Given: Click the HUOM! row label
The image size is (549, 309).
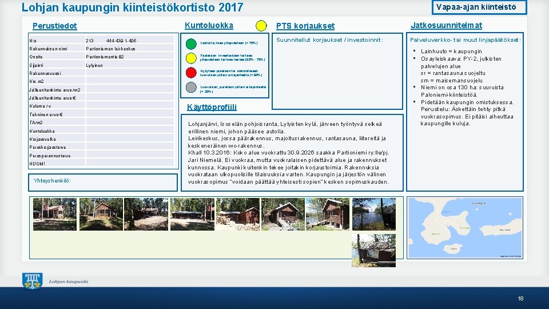Looking at the screenshot, I should tap(37, 164).
